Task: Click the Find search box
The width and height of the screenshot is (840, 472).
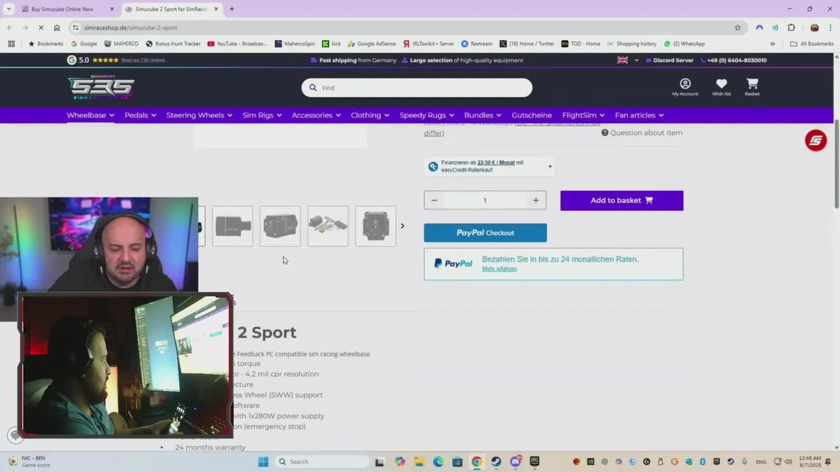Action: [x=417, y=88]
